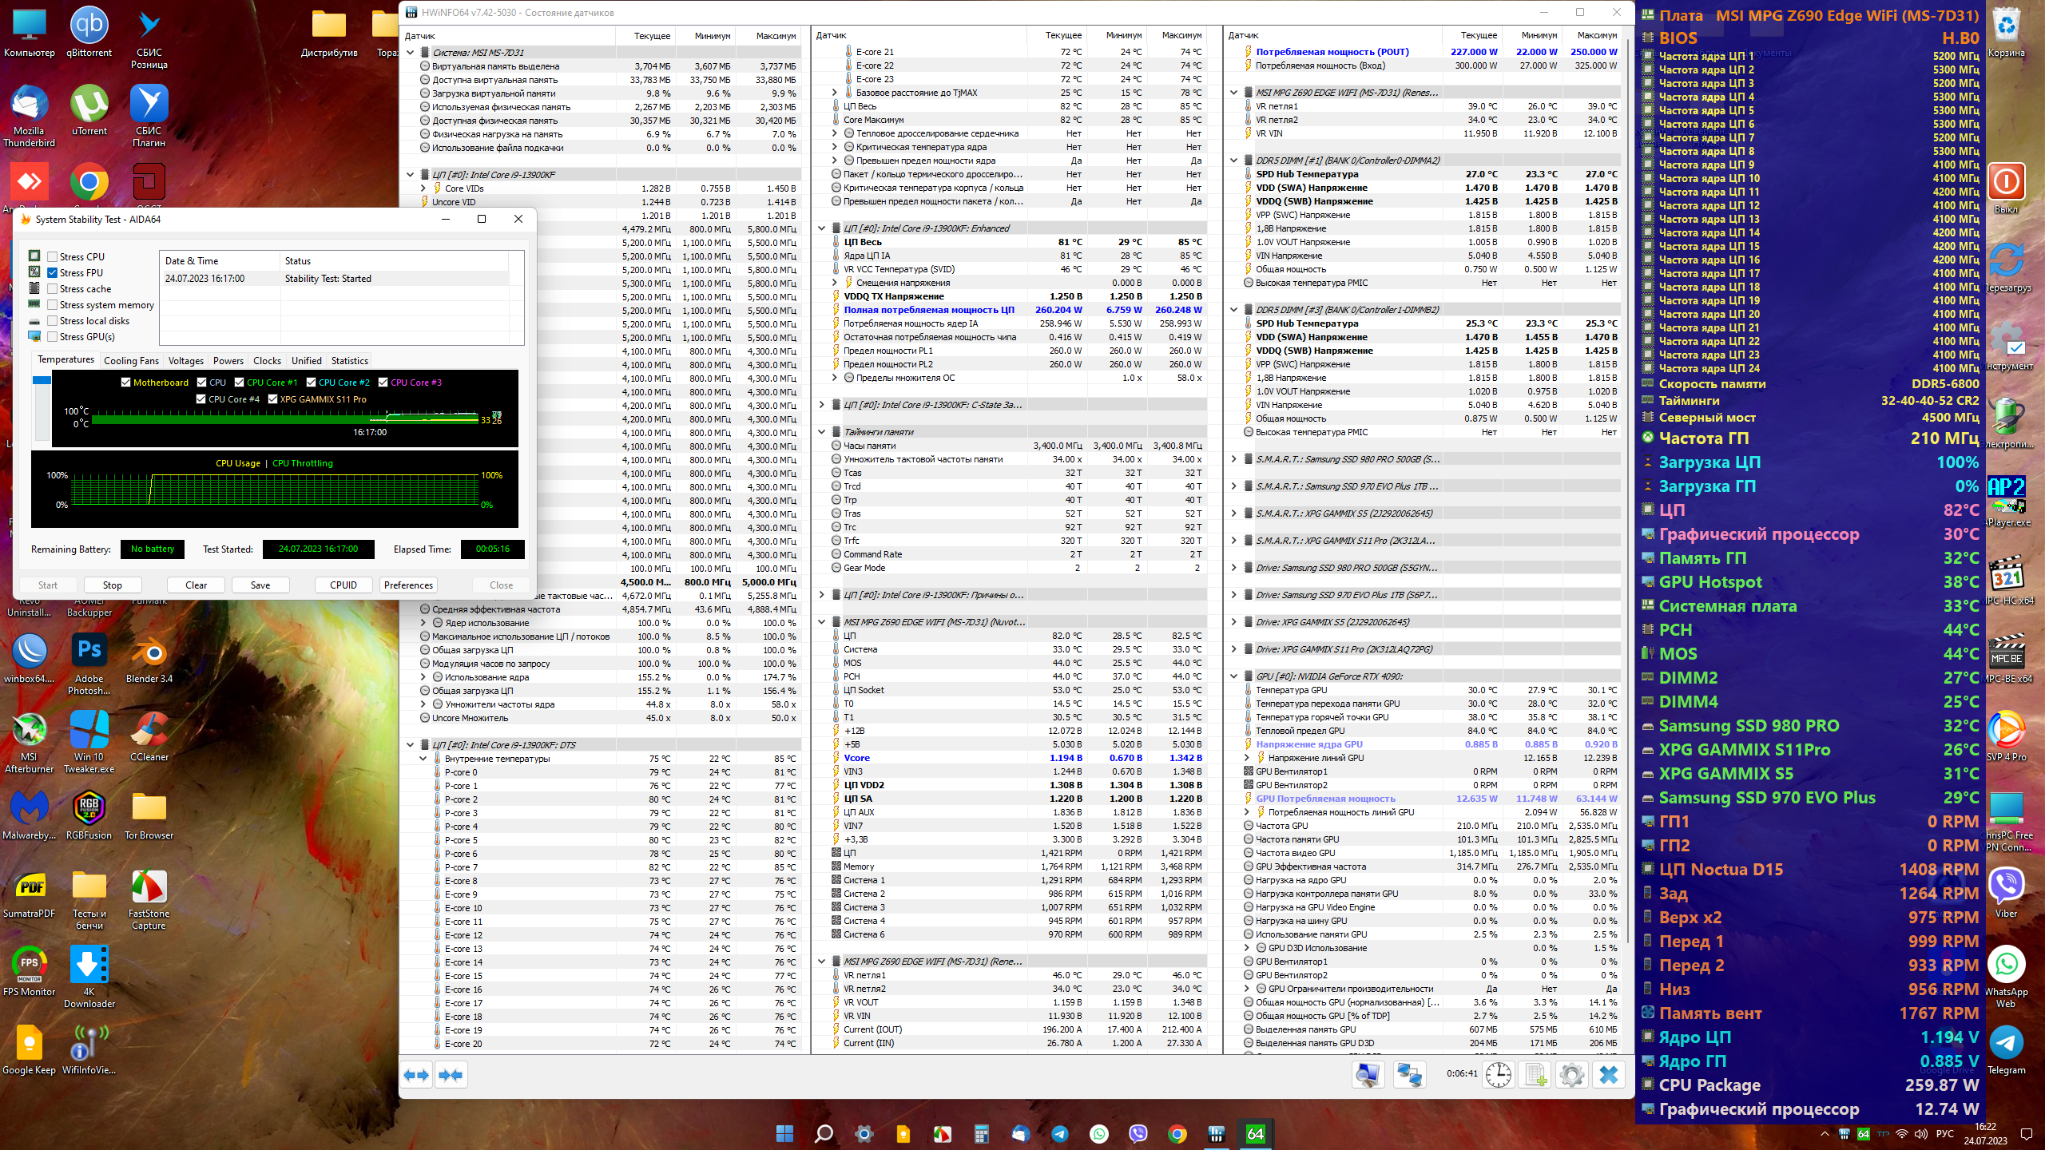Click the remote network monitors icon
This screenshot has height=1150, width=2045.
pos(1409,1075)
